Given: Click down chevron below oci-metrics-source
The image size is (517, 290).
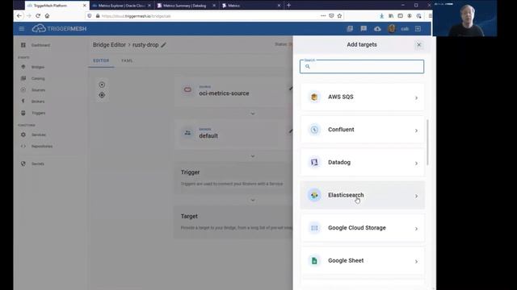Looking at the screenshot, I should pos(253,114).
